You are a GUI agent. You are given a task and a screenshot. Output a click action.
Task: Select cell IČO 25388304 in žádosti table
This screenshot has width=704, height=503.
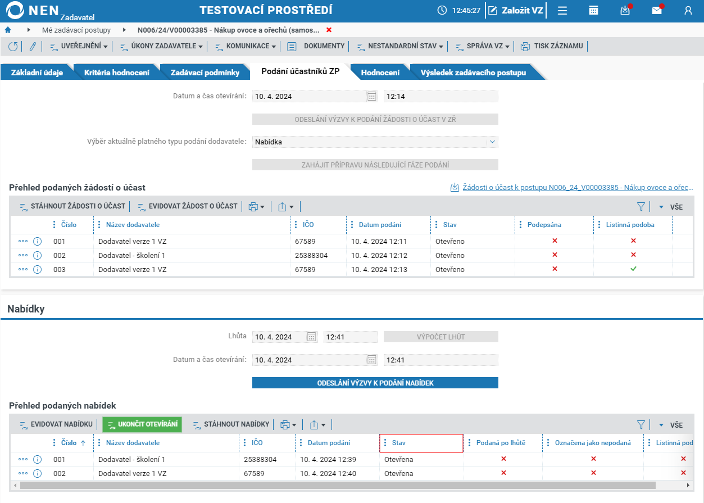tap(318, 255)
